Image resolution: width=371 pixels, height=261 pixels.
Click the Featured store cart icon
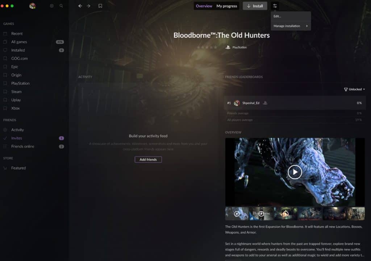(x=5, y=168)
